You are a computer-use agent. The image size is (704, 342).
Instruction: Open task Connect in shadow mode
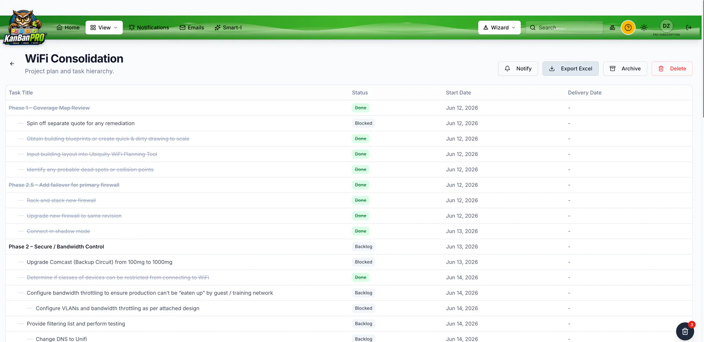click(58, 231)
